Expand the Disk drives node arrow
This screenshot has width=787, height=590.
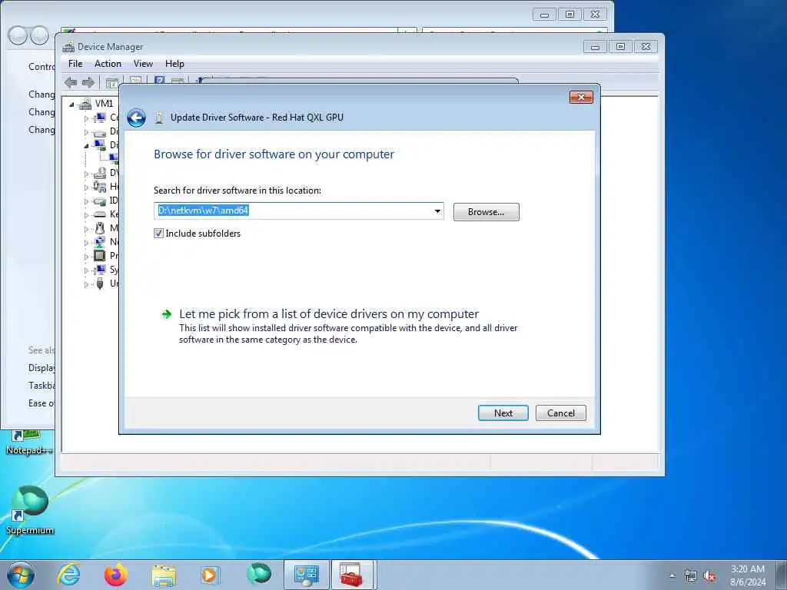[x=86, y=132]
